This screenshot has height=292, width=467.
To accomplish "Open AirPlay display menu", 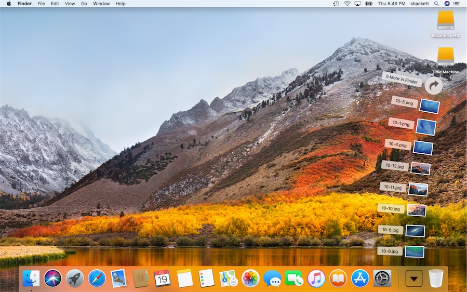I will tap(358, 4).
